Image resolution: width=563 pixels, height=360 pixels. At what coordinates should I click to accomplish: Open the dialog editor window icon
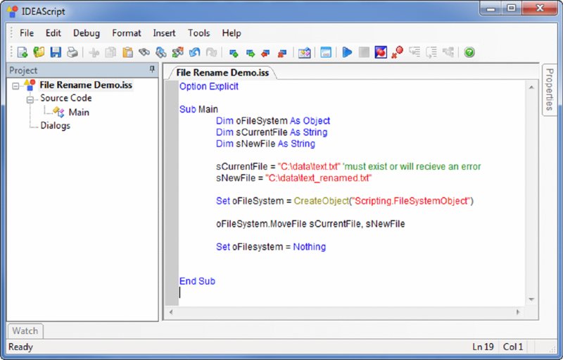point(326,52)
